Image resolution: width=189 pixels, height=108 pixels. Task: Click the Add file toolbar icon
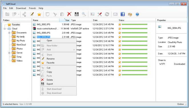(x=14, y=14)
